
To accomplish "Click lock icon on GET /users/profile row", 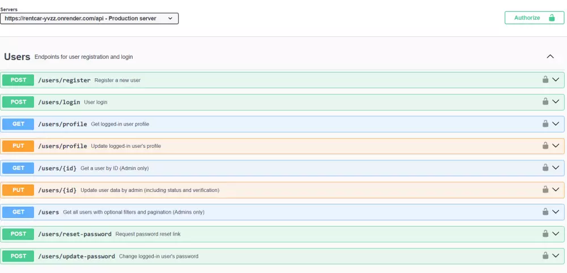I will point(545,123).
